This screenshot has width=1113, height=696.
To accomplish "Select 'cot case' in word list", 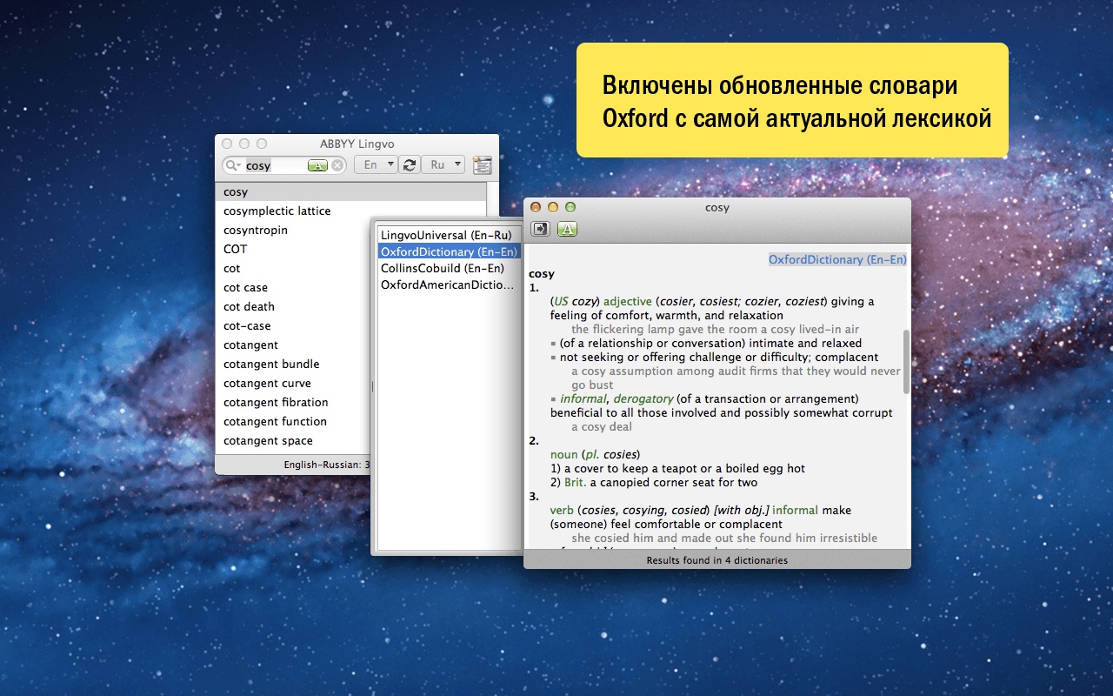I will (x=293, y=288).
